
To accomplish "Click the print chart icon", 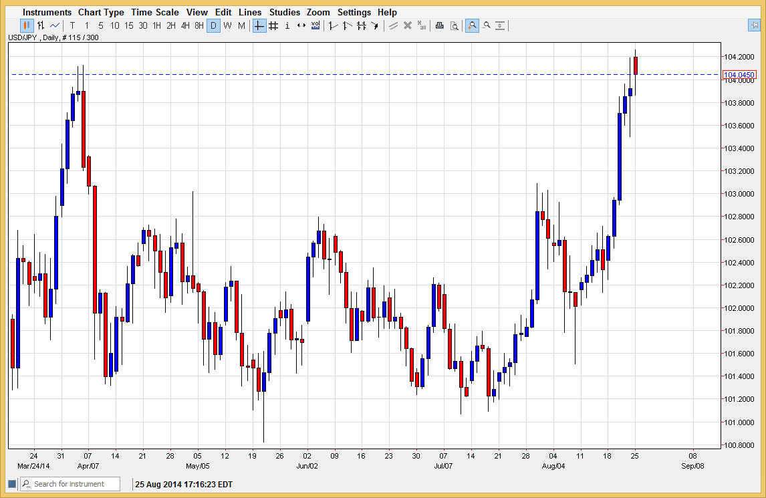I will pos(439,25).
